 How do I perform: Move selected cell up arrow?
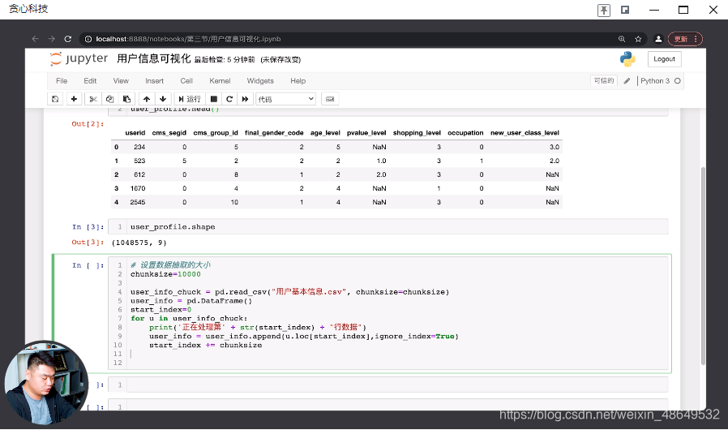point(147,99)
